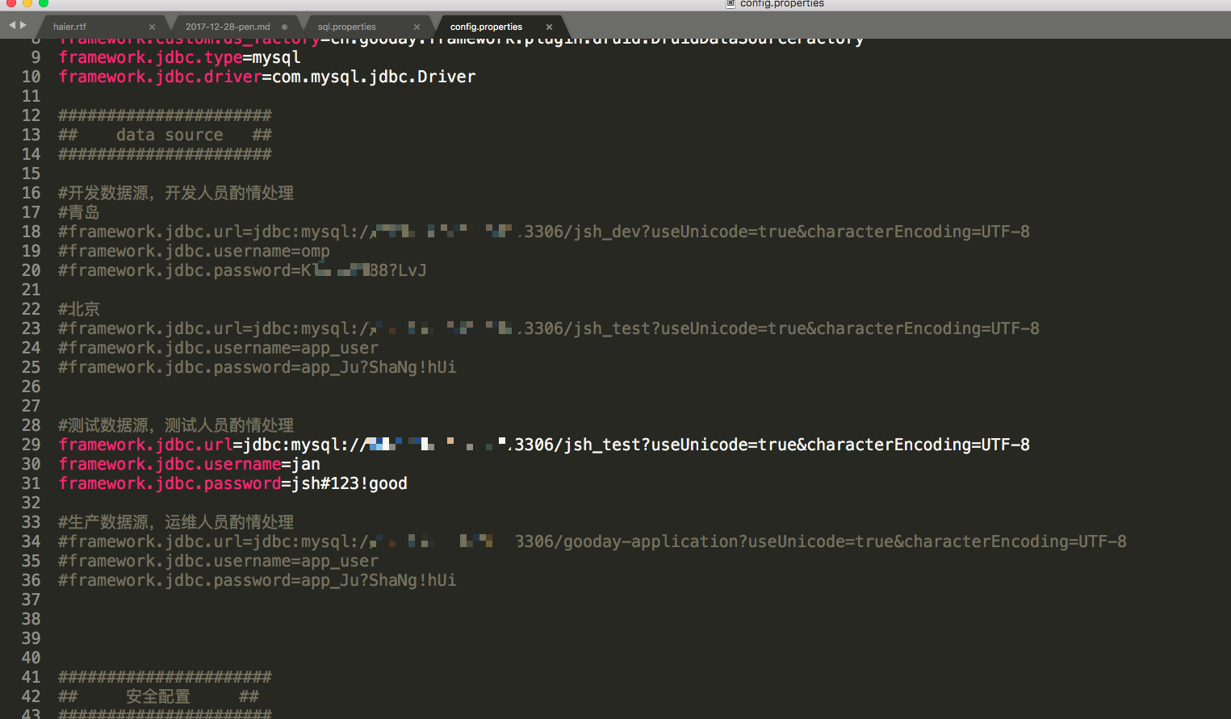Click the username=omp comment line

point(194,251)
